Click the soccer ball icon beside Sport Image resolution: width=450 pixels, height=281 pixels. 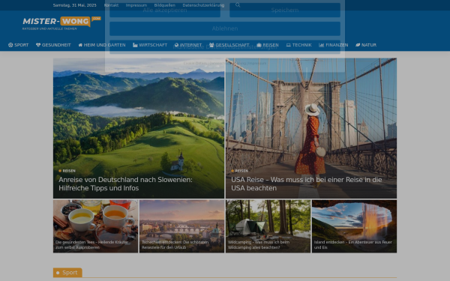tap(10, 45)
